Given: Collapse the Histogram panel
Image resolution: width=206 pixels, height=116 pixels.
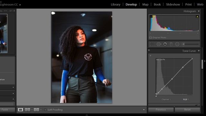Looking at the screenshot, I should pos(199,11).
